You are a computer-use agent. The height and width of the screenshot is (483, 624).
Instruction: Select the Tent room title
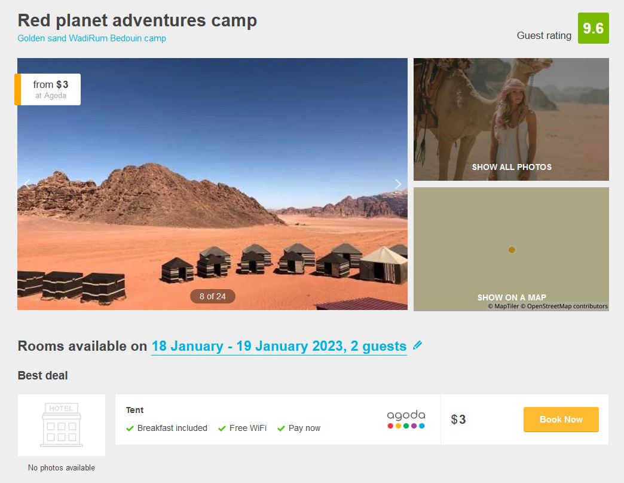click(x=134, y=410)
